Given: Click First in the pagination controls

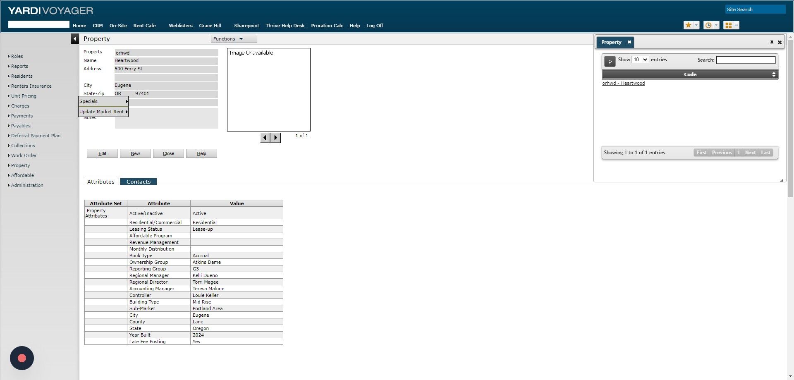Looking at the screenshot, I should tap(701, 153).
